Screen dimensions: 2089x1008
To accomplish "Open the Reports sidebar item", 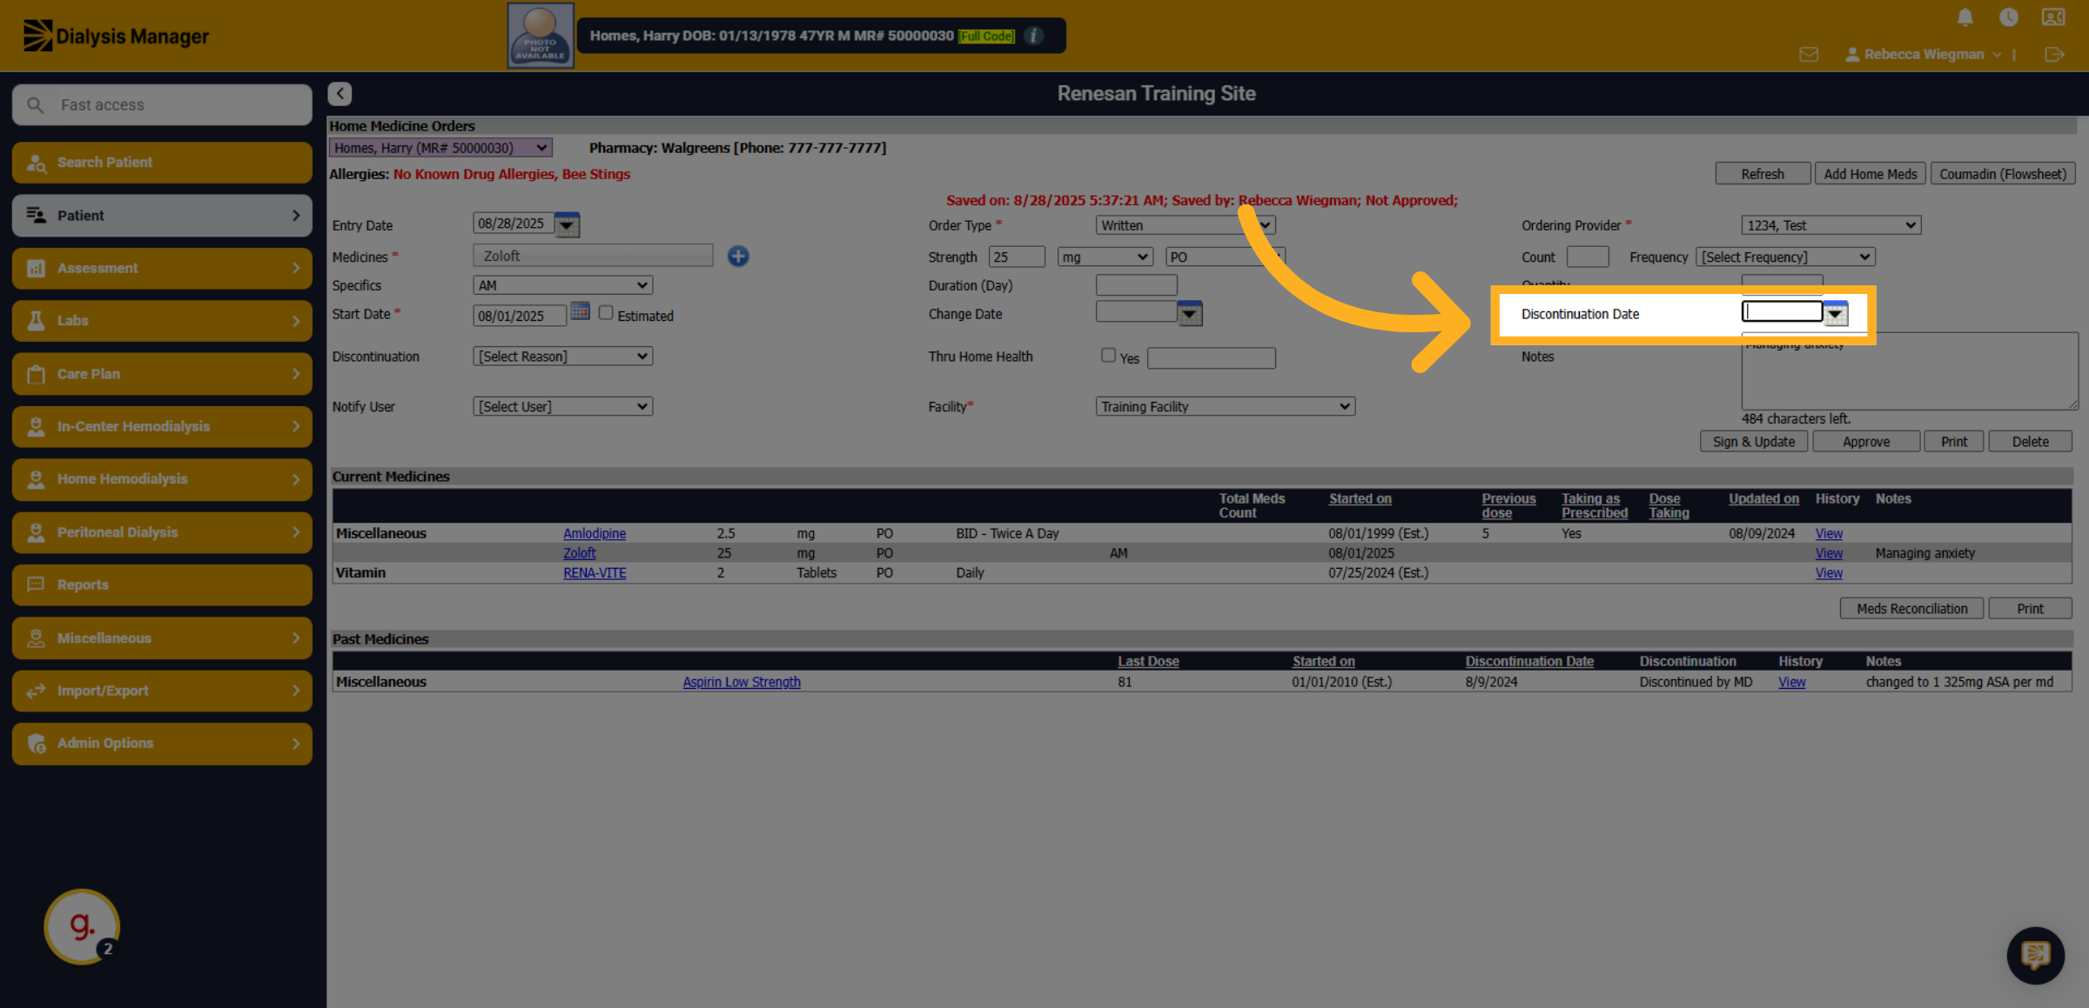I will [x=162, y=584].
